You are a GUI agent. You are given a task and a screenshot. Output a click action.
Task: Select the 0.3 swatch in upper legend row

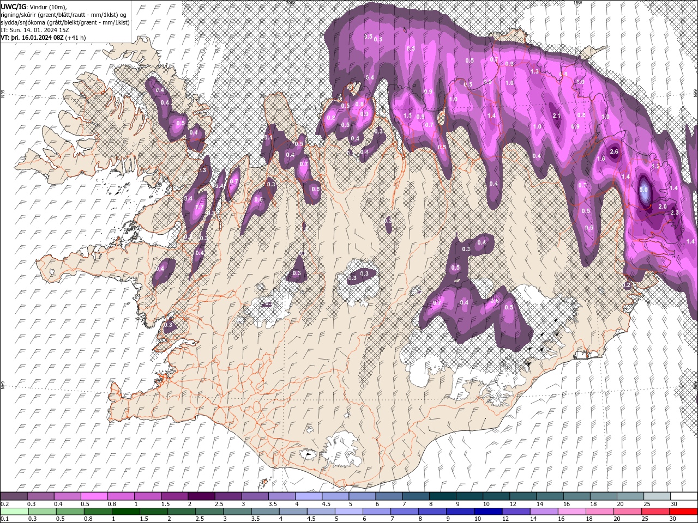[x=40, y=496]
